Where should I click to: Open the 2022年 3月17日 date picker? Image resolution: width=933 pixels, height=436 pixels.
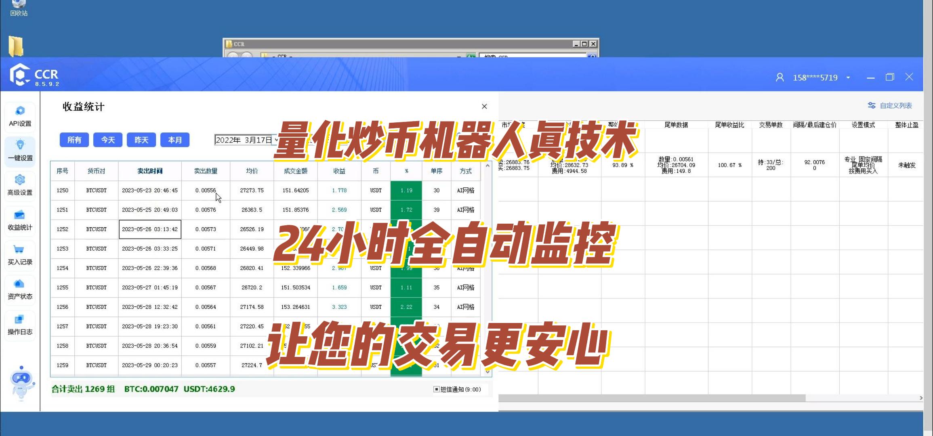(246, 140)
